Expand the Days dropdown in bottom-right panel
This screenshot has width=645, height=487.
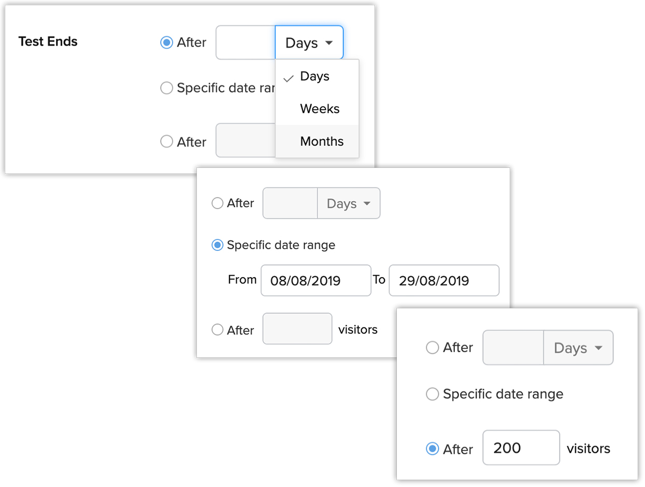click(578, 348)
